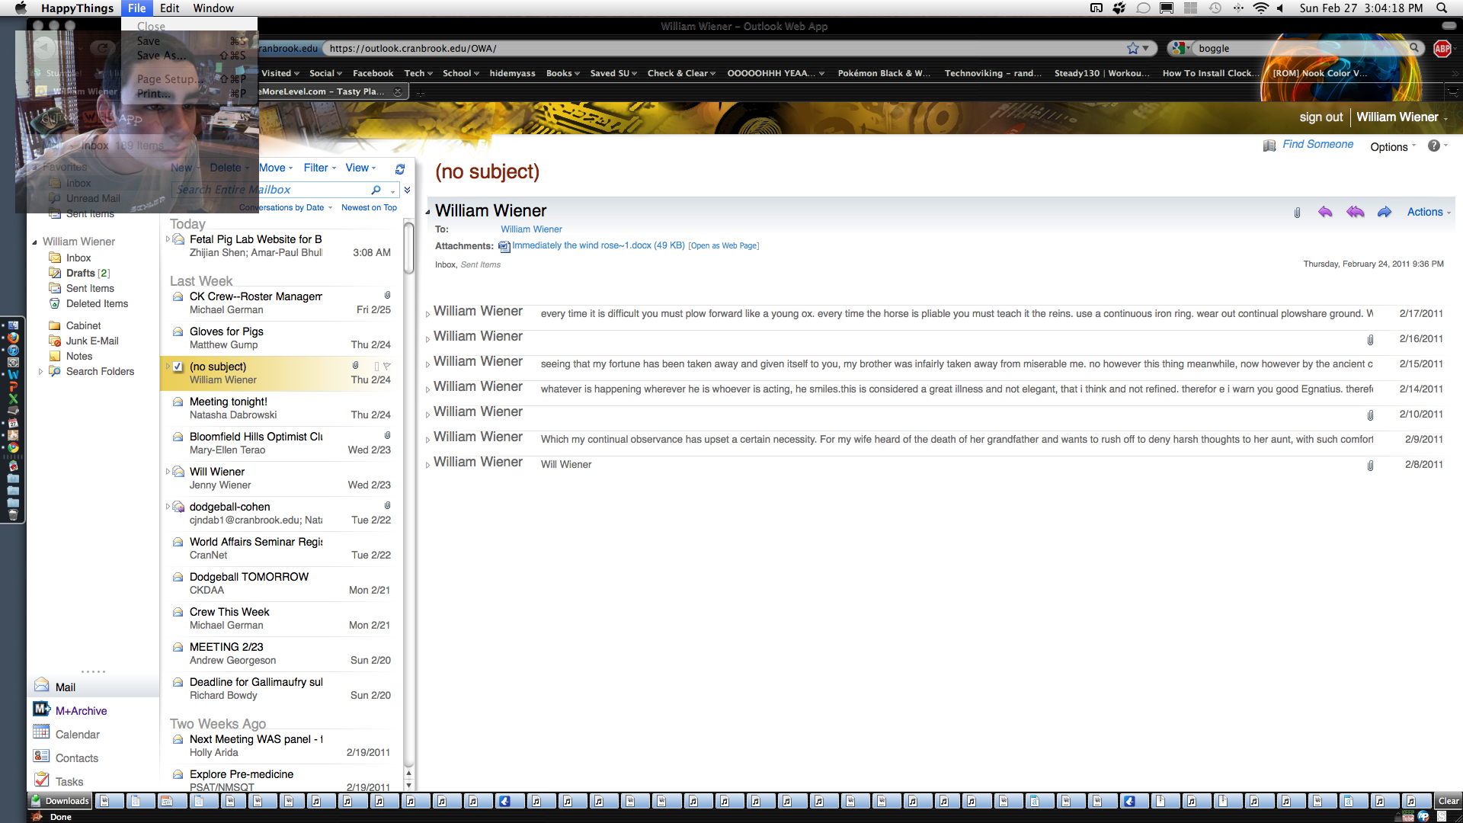This screenshot has height=823, width=1463.
Task: Click the search magnifier in the mailbox search
Action: coord(376,190)
